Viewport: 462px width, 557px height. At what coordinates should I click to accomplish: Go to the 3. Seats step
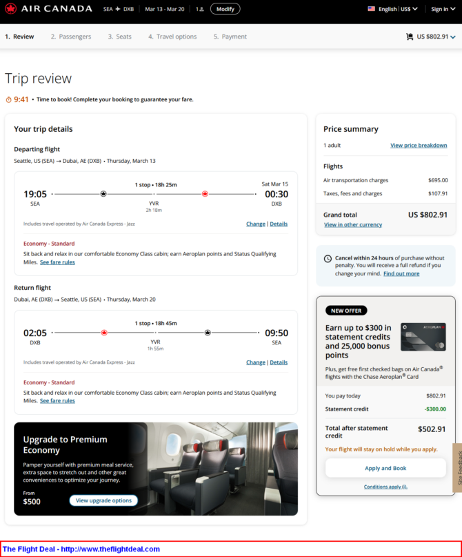coord(119,37)
